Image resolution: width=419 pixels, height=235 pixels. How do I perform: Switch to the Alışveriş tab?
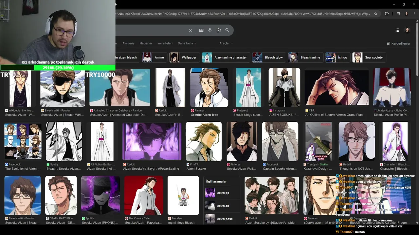coord(128,43)
